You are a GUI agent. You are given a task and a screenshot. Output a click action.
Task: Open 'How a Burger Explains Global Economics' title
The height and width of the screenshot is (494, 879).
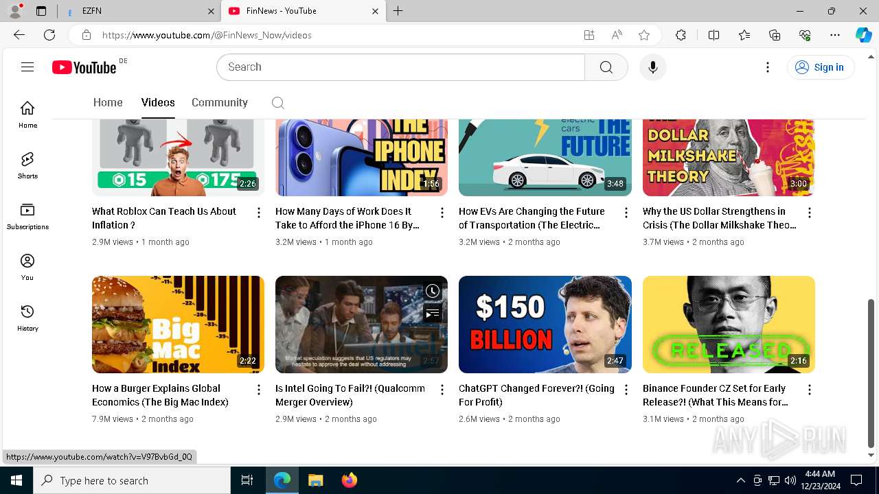tap(160, 395)
